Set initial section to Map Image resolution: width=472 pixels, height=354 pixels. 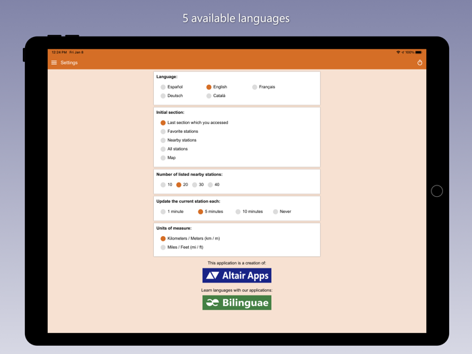pos(168,158)
